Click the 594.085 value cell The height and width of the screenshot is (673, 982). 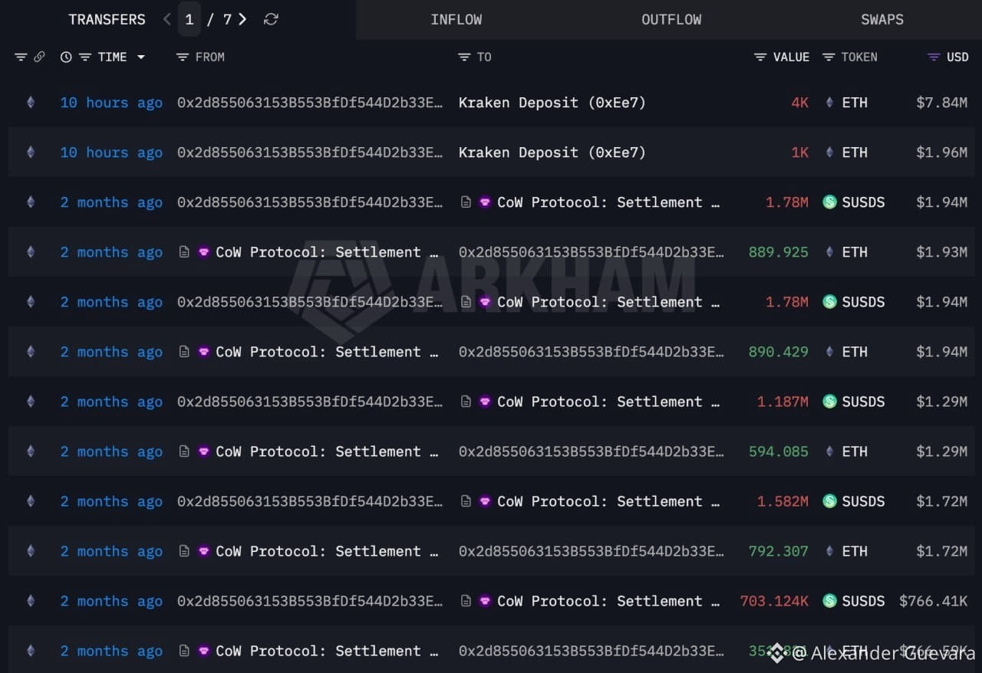[x=779, y=451]
